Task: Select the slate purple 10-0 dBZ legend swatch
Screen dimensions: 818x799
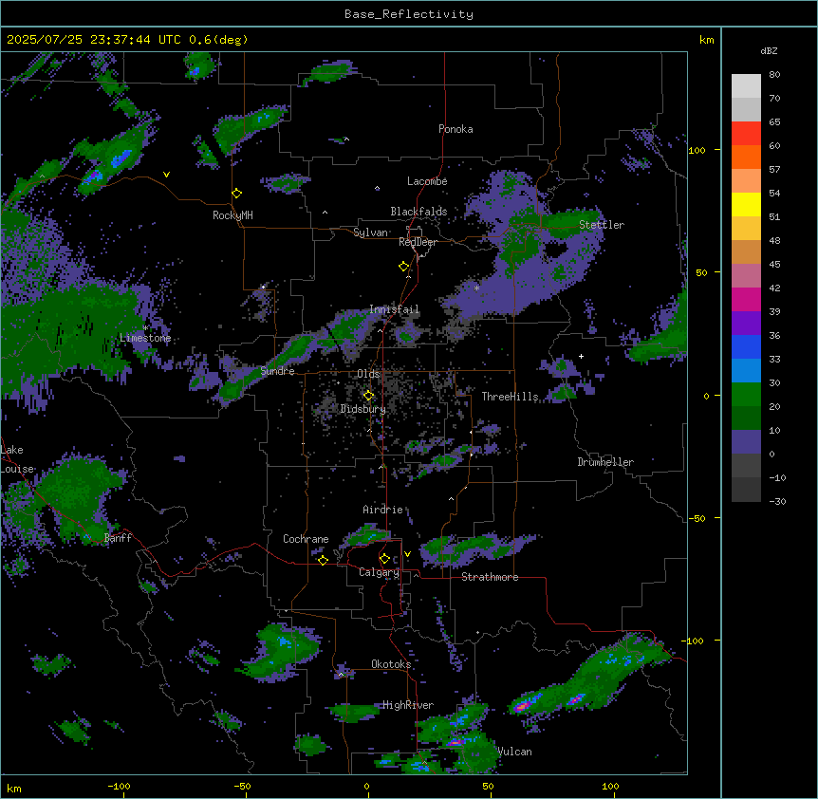Action: (x=746, y=442)
